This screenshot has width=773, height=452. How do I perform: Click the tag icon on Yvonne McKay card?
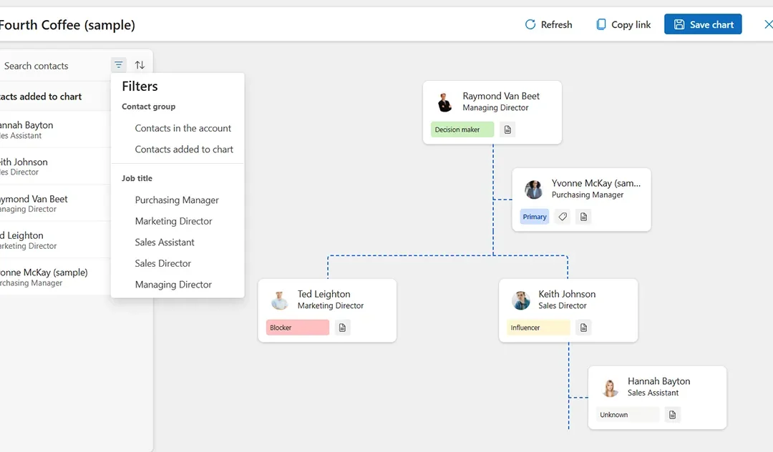point(563,217)
